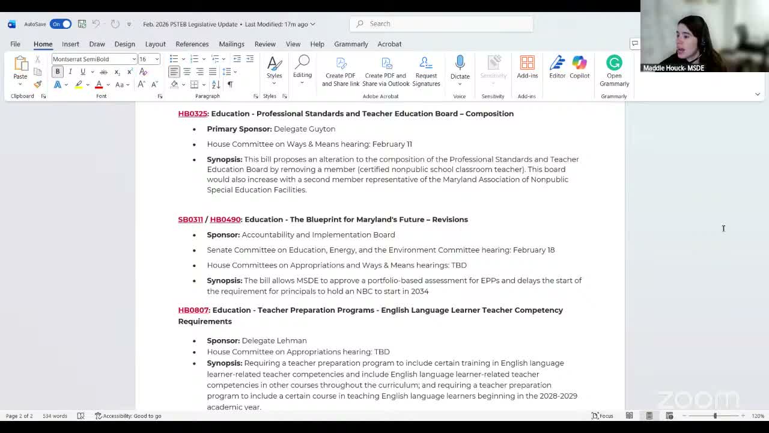Select the Format Painter brush
The image size is (769, 433).
(x=37, y=84)
